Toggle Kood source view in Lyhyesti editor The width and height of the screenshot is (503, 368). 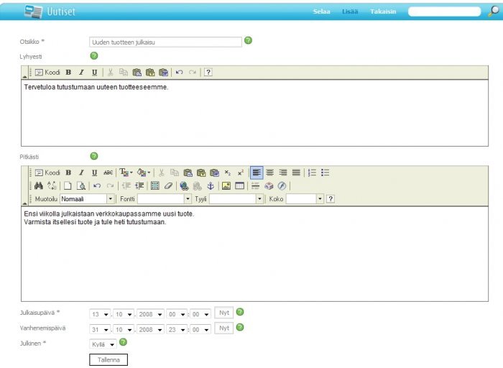[47, 72]
